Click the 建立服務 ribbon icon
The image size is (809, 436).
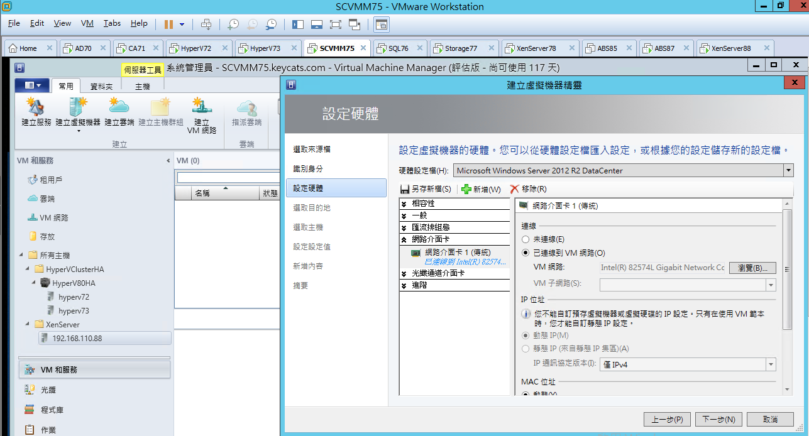coord(36,111)
